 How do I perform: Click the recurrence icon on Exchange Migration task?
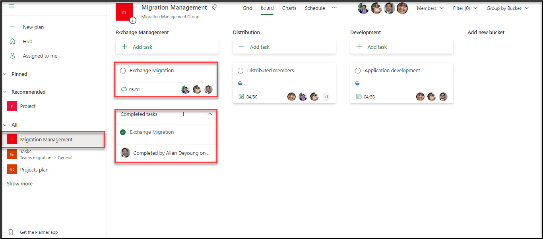(123, 89)
